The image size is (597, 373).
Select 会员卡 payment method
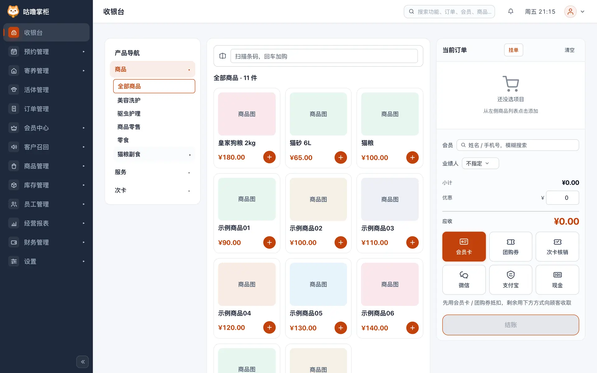coord(464,246)
